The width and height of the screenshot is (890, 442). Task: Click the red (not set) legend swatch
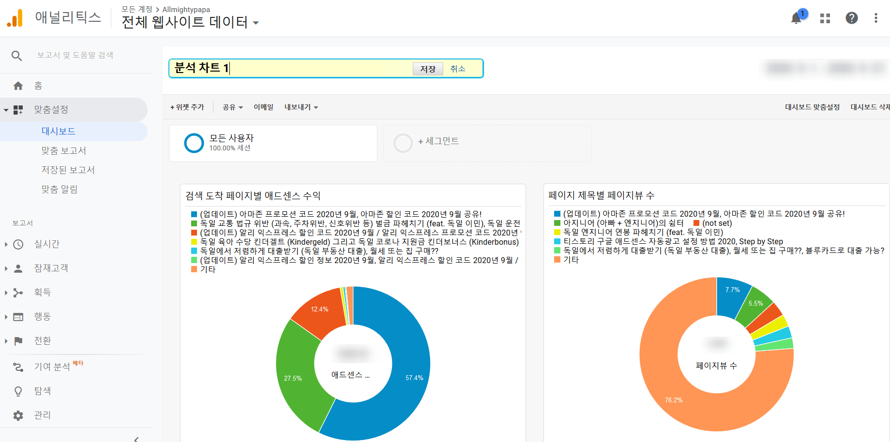click(x=696, y=223)
